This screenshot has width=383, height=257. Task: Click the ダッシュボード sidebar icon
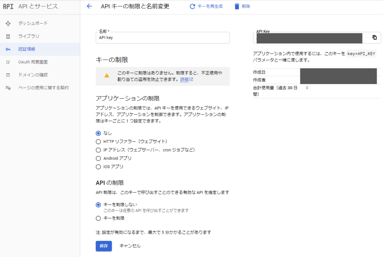click(x=8, y=24)
